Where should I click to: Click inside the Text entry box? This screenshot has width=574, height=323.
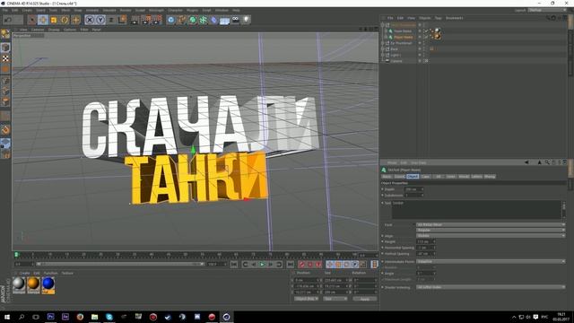pyautogui.click(x=476, y=209)
